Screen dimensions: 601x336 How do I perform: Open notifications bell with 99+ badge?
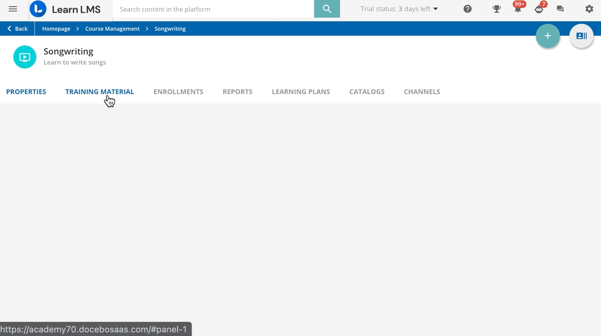(x=518, y=8)
